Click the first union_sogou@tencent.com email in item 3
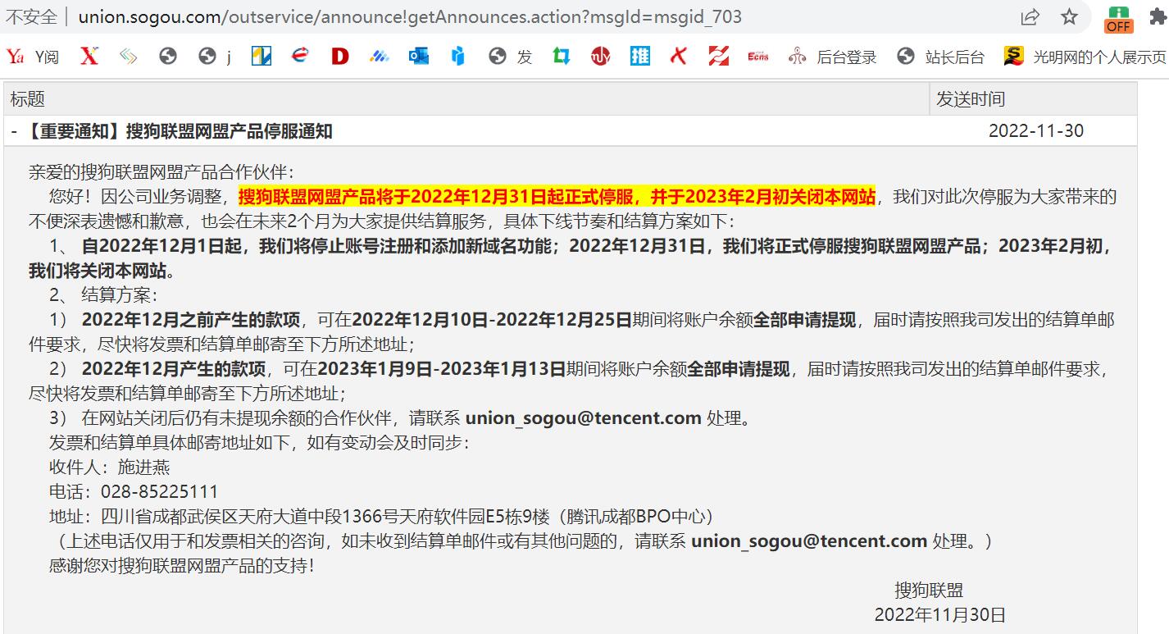Screen dimensions: 1169x634 pos(583,418)
